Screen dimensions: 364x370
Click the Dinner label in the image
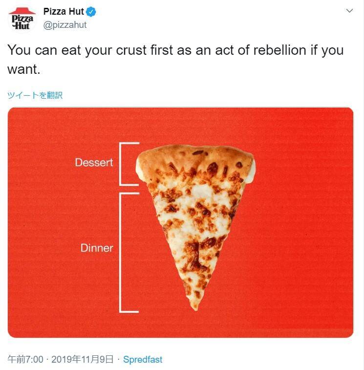(97, 248)
